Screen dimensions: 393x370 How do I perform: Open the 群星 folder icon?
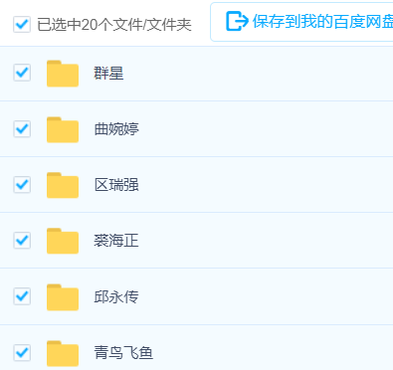[63, 74]
